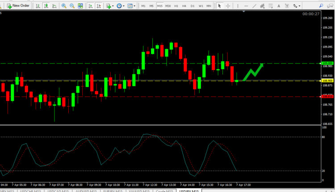The width and height of the screenshot is (335, 192).
Task: Expand the periods dropdown arrow
Action: pos(123,6)
